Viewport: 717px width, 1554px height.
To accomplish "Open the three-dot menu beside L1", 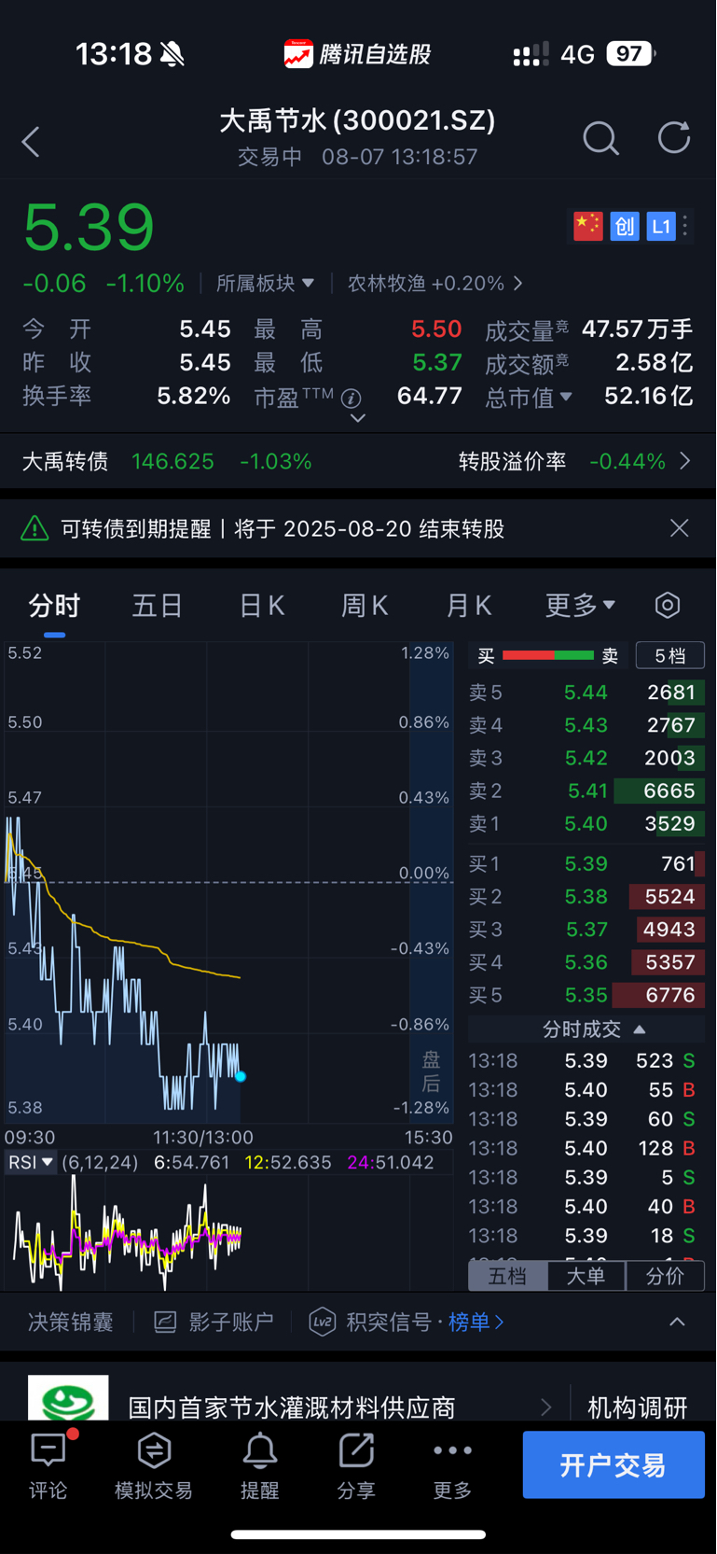I will (685, 226).
